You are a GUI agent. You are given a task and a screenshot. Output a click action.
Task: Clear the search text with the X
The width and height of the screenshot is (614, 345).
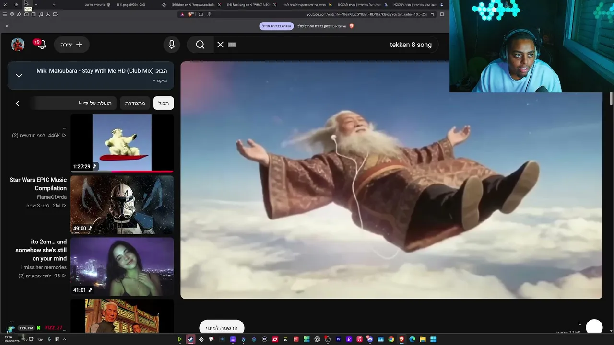(220, 45)
